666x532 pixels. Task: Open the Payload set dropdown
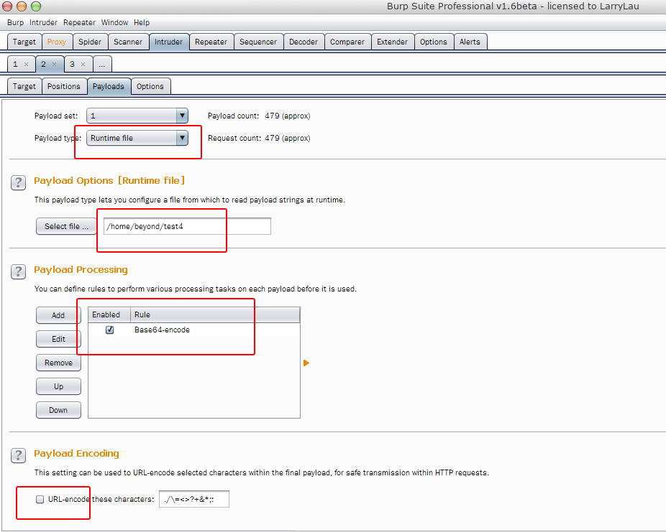[x=137, y=116]
